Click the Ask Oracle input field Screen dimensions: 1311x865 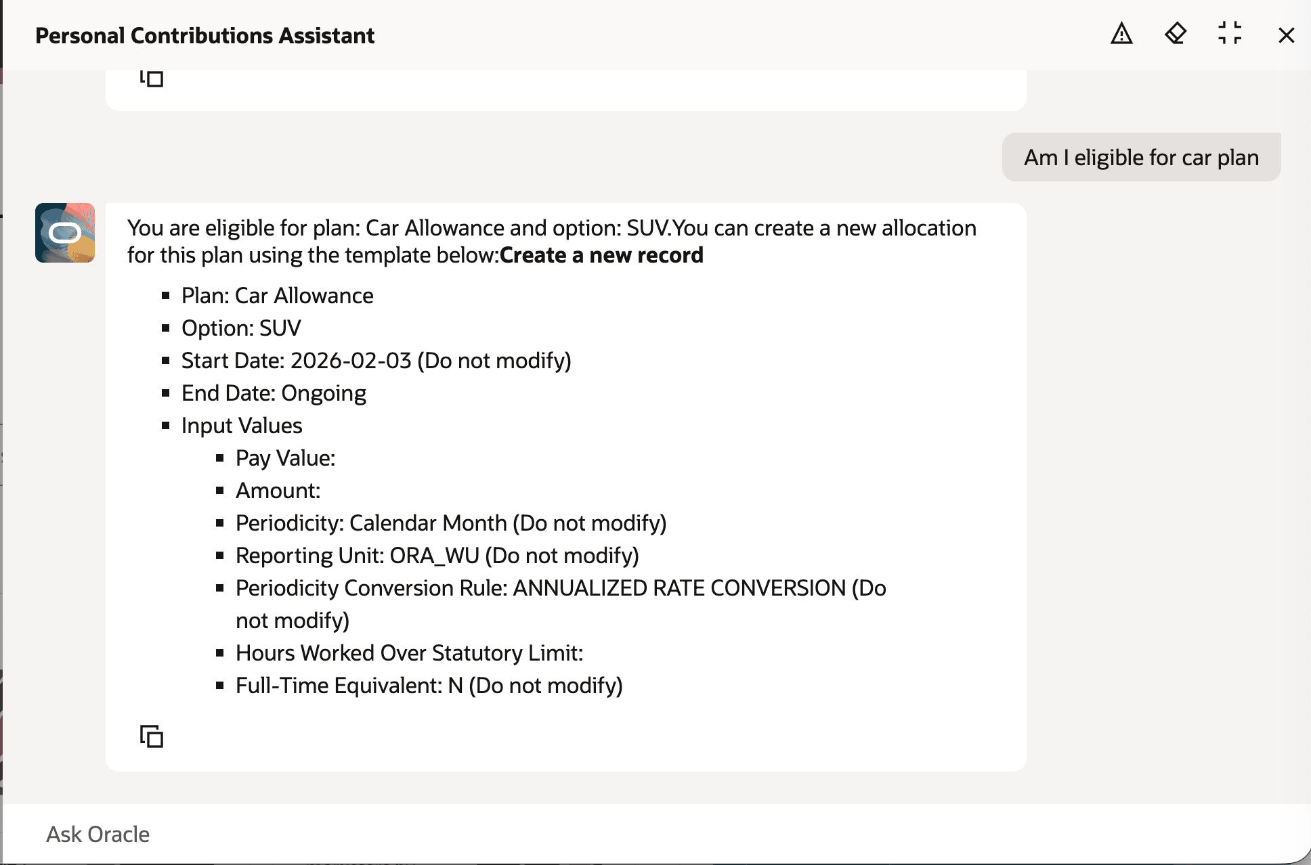coord(98,834)
